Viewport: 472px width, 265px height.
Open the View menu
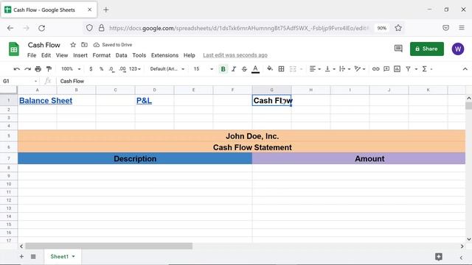tap(62, 55)
